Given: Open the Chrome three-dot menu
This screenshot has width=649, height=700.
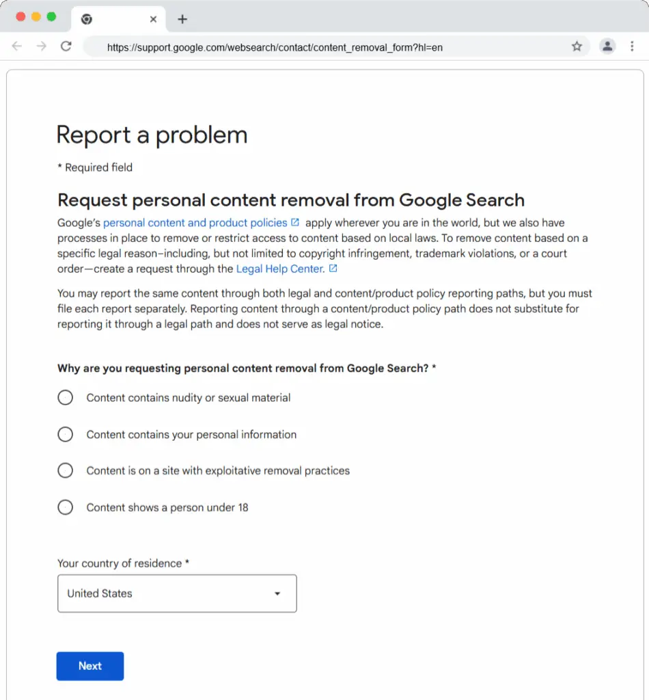Looking at the screenshot, I should click(633, 46).
